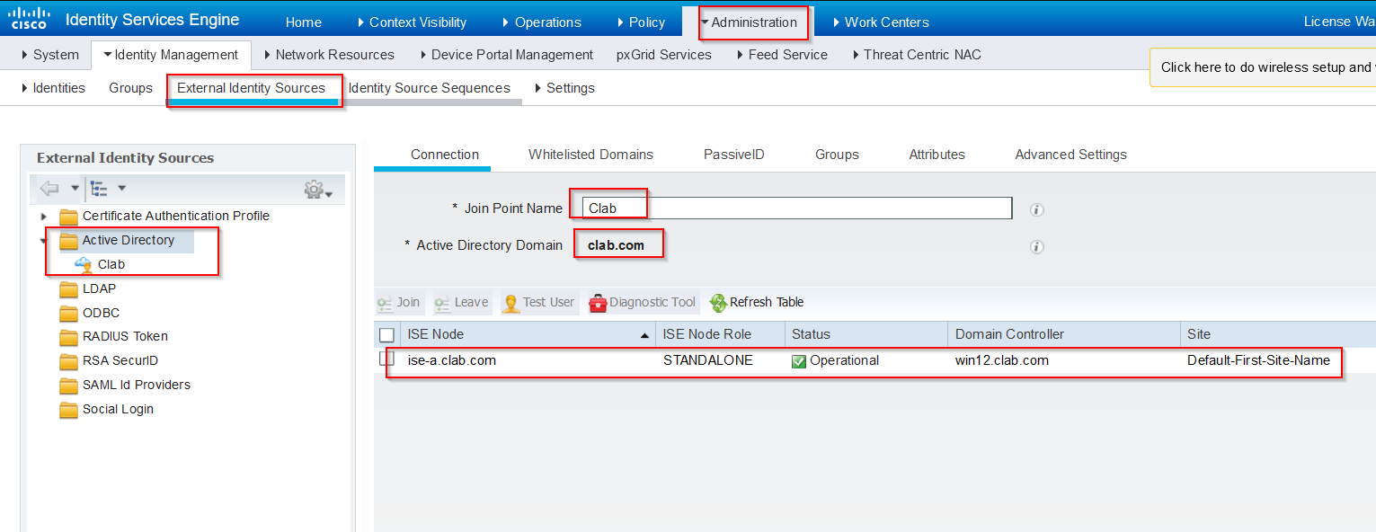This screenshot has height=532, width=1376.
Task: Collapse the Active Directory tree node
Action: point(43,241)
